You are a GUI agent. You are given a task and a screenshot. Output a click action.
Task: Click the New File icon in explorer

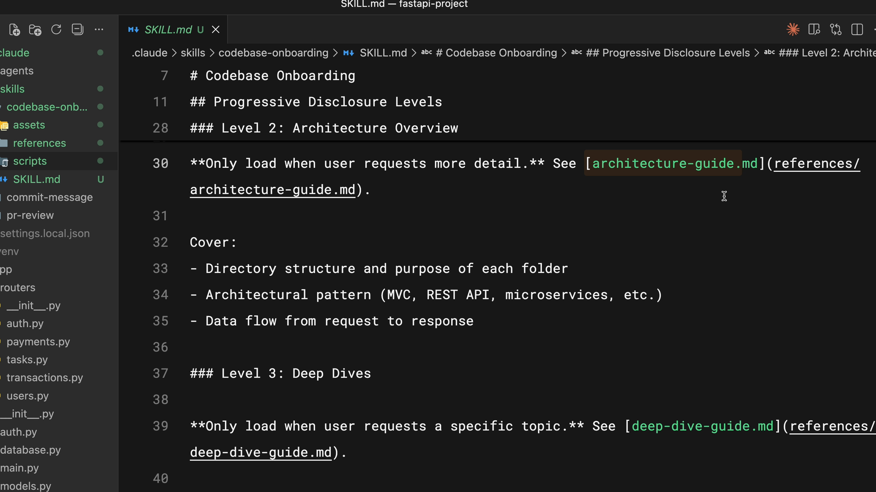pos(15,30)
